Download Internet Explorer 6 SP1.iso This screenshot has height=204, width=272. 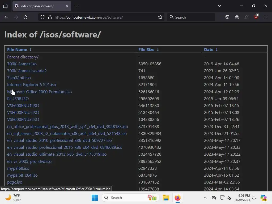32,85
